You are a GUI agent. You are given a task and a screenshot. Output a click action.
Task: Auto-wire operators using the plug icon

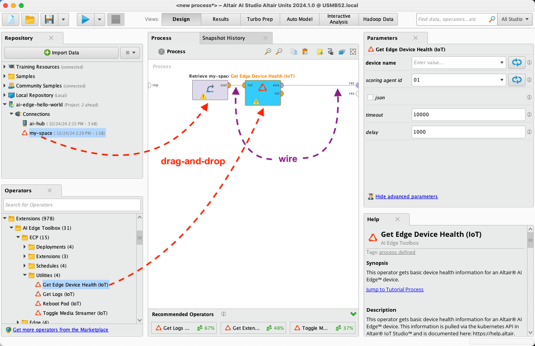[x=331, y=51]
